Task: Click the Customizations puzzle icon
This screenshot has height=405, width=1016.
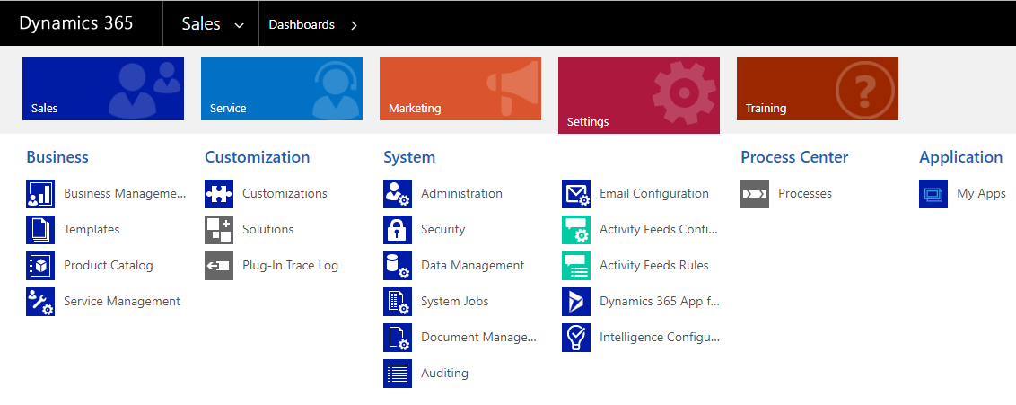Action: tap(219, 194)
